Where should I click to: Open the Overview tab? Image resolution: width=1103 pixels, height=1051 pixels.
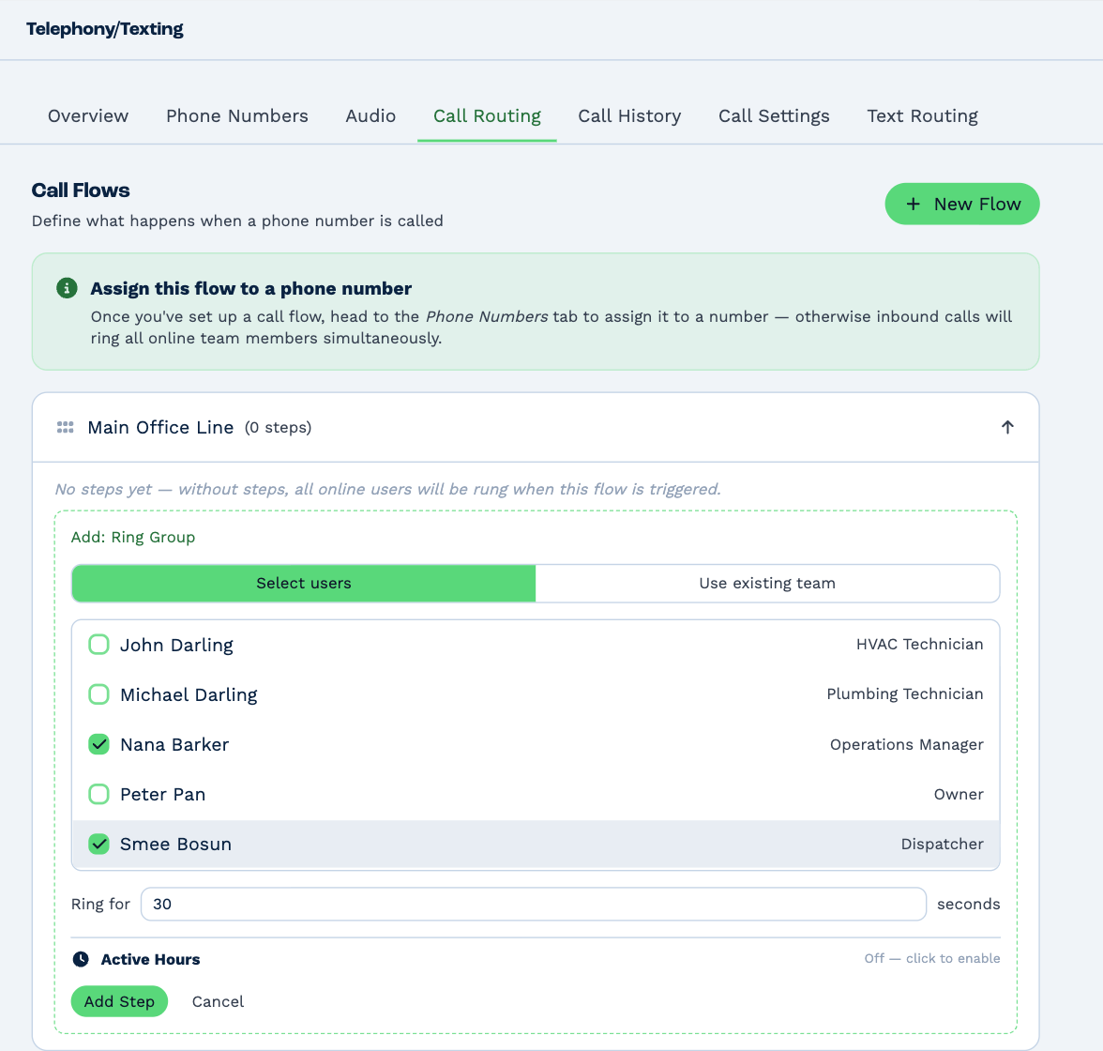[x=88, y=116]
